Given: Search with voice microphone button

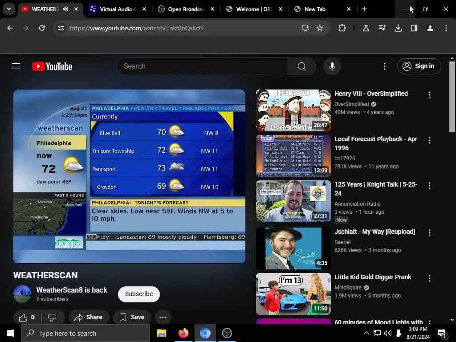Looking at the screenshot, I should point(332,66).
